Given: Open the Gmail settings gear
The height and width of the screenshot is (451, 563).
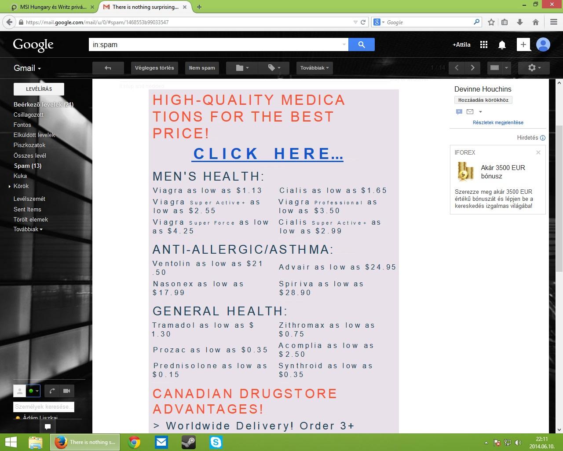Looking at the screenshot, I should coord(534,68).
